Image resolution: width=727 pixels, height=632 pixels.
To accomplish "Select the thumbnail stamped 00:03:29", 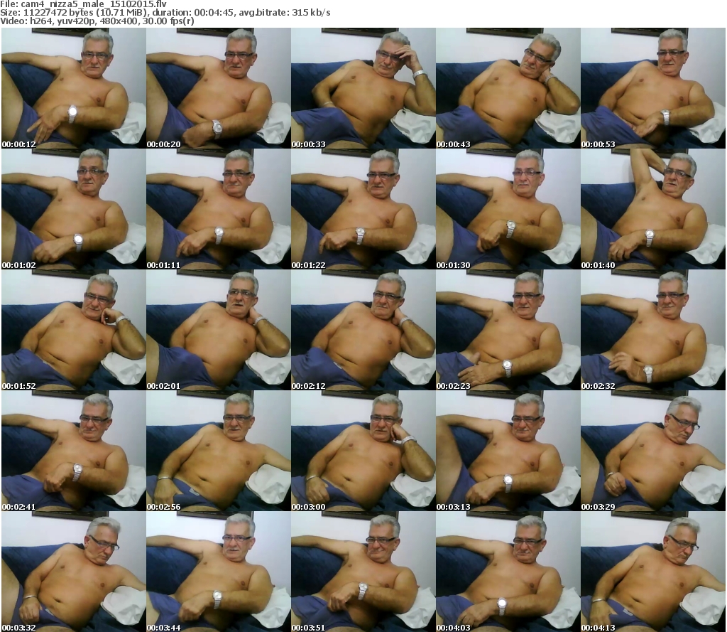I will [653, 451].
